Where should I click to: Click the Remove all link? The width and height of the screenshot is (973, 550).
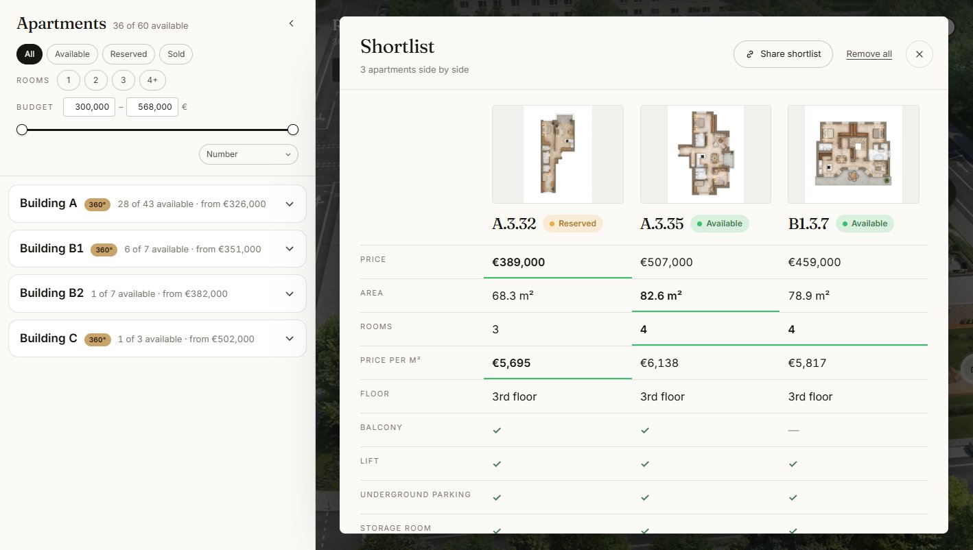click(869, 54)
